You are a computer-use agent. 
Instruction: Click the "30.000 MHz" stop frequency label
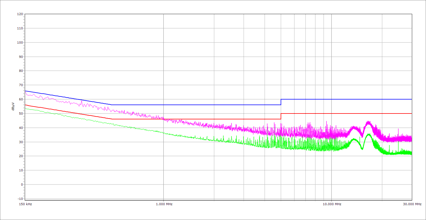(x=412, y=204)
